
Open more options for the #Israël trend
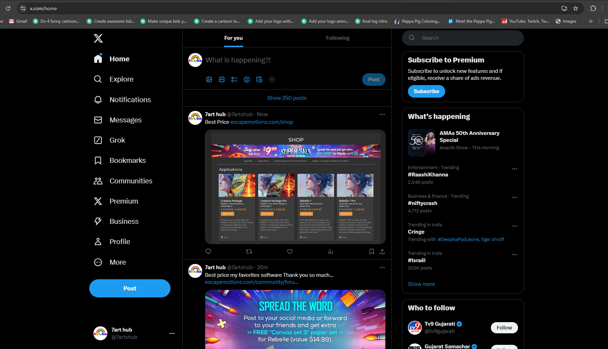pyautogui.click(x=515, y=255)
